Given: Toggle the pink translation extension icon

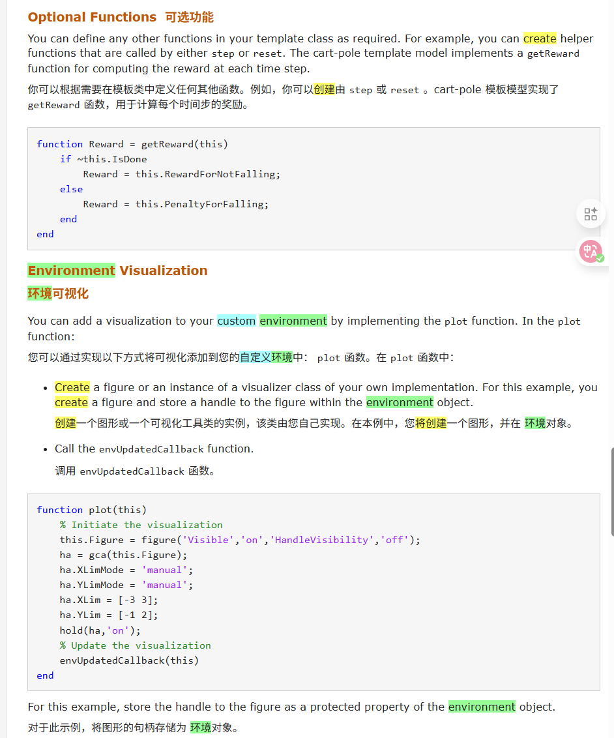Looking at the screenshot, I should coord(591,252).
